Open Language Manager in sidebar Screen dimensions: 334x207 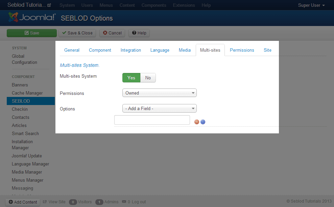point(30,164)
